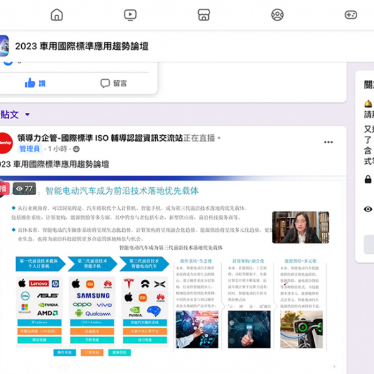Open the Watch video tab
The width and height of the screenshot is (374, 374).
(x=130, y=14)
